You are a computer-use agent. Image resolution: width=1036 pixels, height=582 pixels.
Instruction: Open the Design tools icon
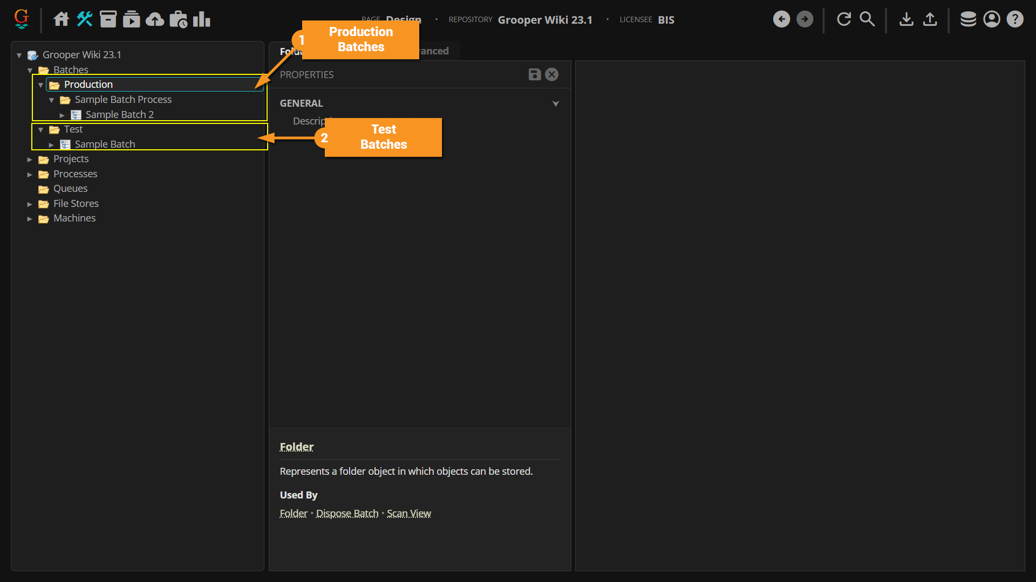tap(85, 19)
